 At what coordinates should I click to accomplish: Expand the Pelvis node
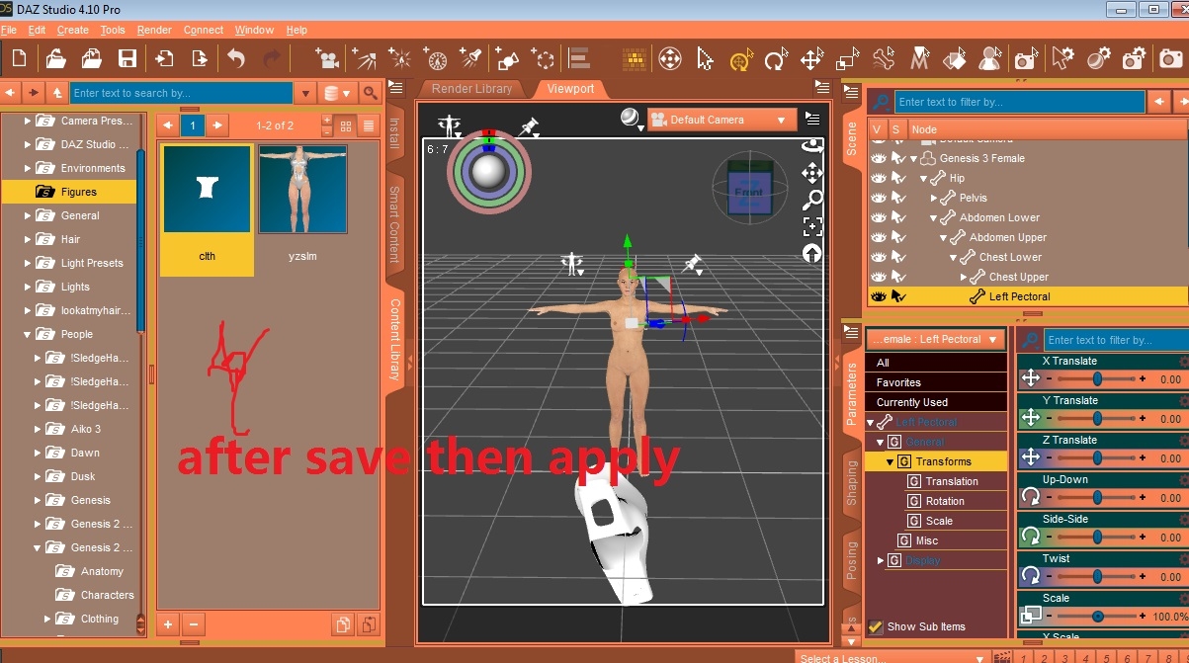tap(934, 198)
